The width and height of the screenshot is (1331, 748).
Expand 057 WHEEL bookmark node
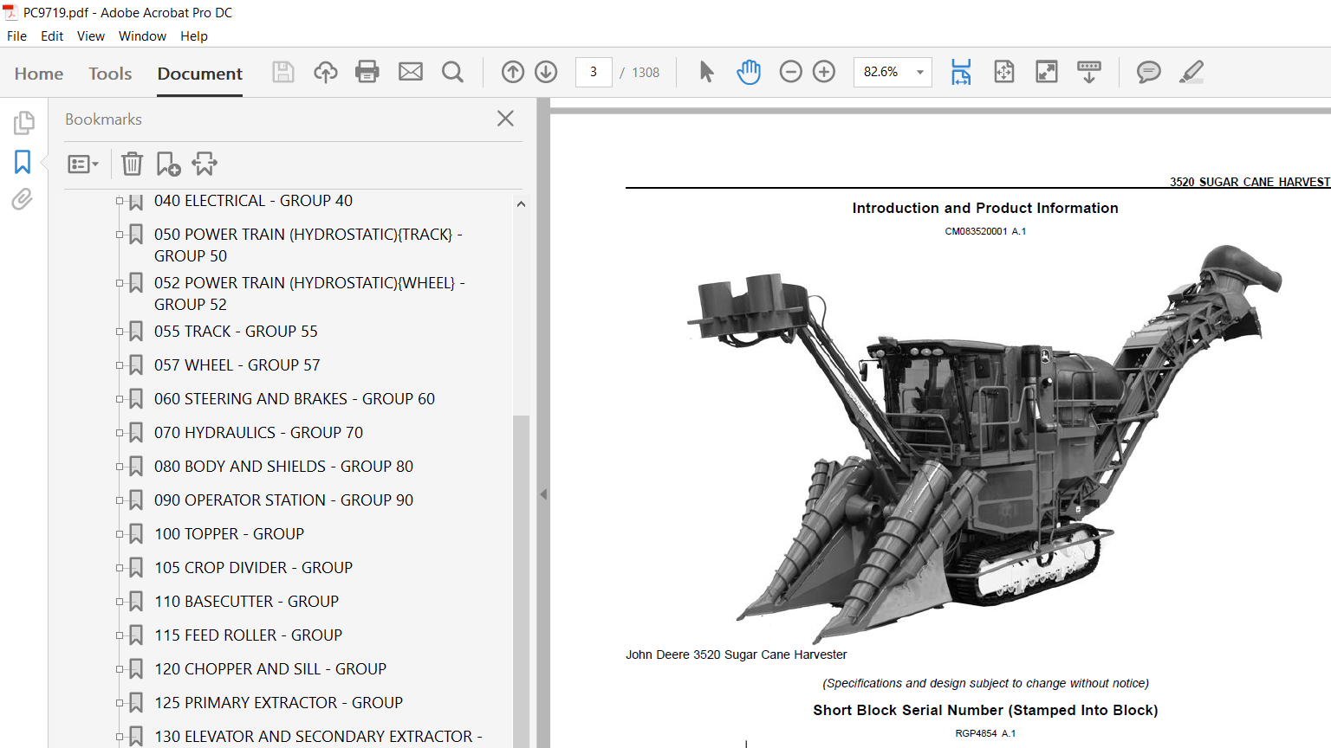point(120,365)
